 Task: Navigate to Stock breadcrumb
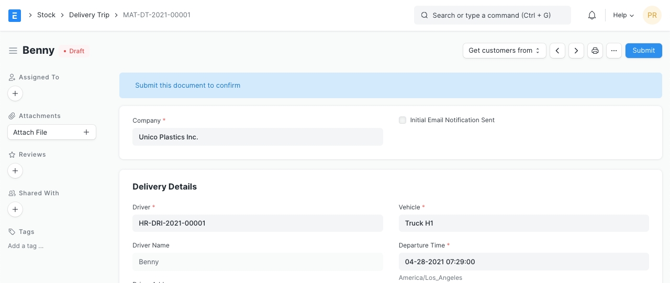(46, 15)
